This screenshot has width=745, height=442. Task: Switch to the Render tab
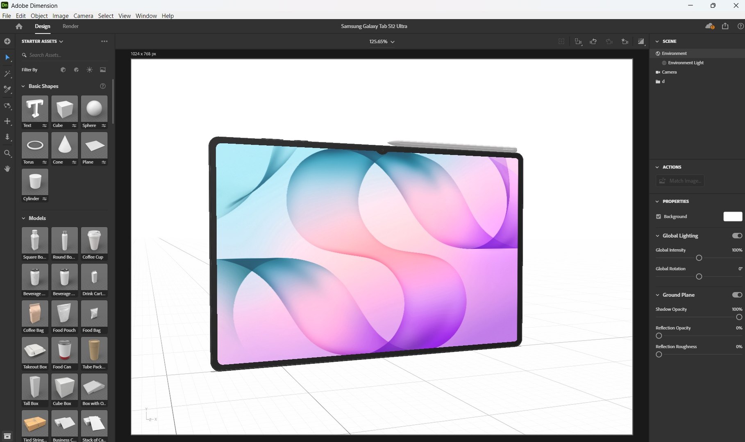[70, 26]
